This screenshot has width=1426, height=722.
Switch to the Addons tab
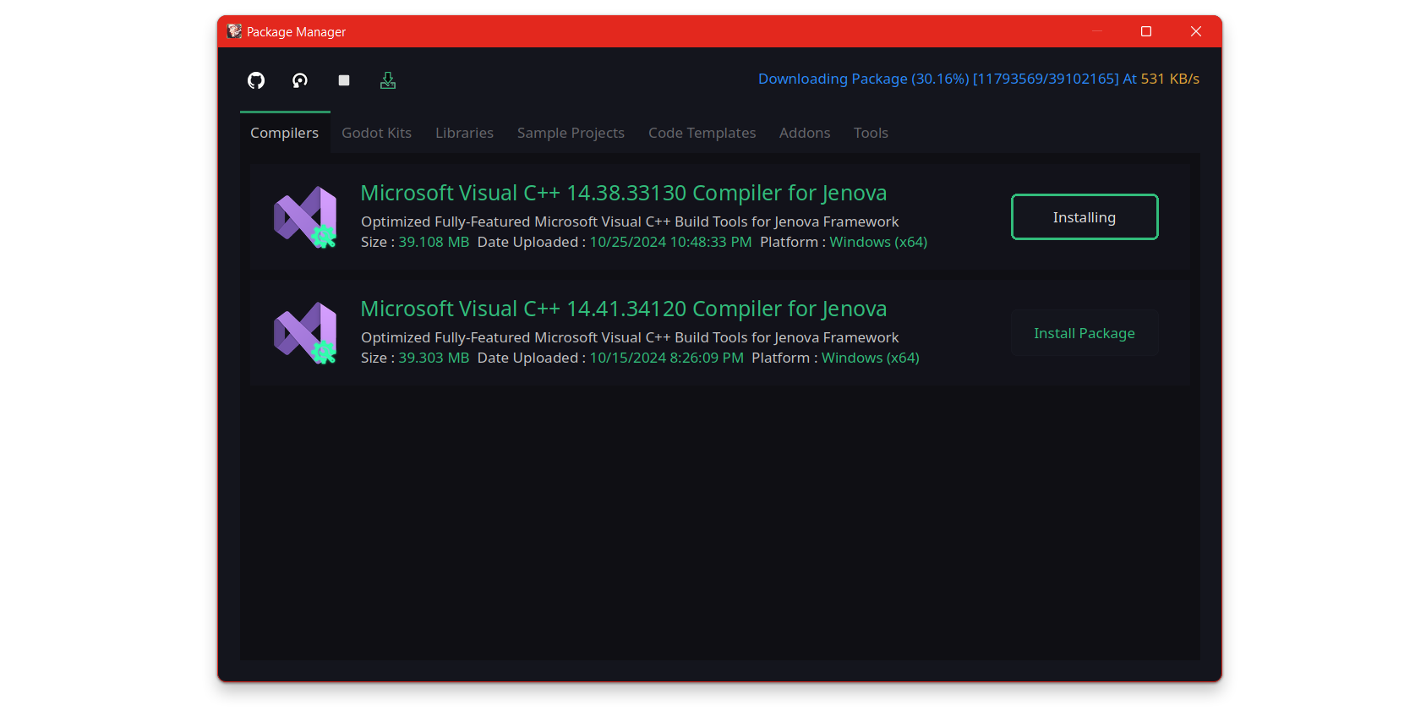click(805, 133)
